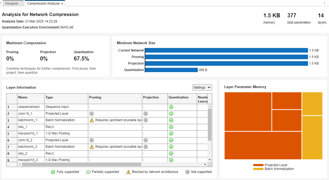Click warning icon in batchnorm_1 pruning cell
Screen dimensions: 329x180
91,120
